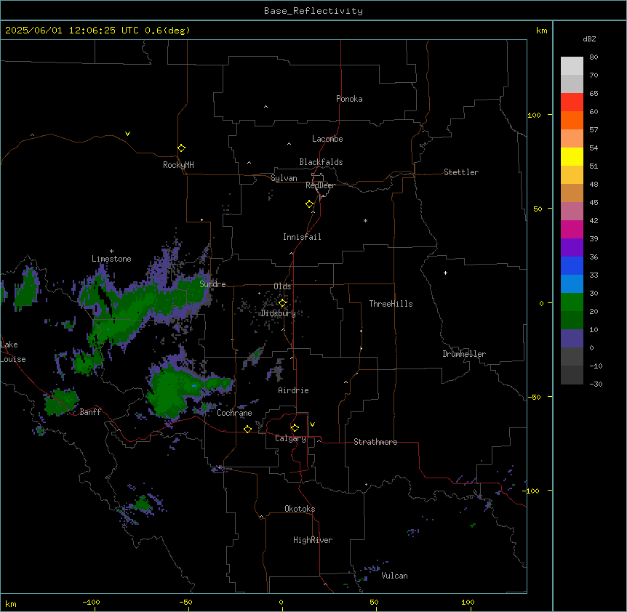
Task: Click the Ponoka city label
Action: click(349, 99)
